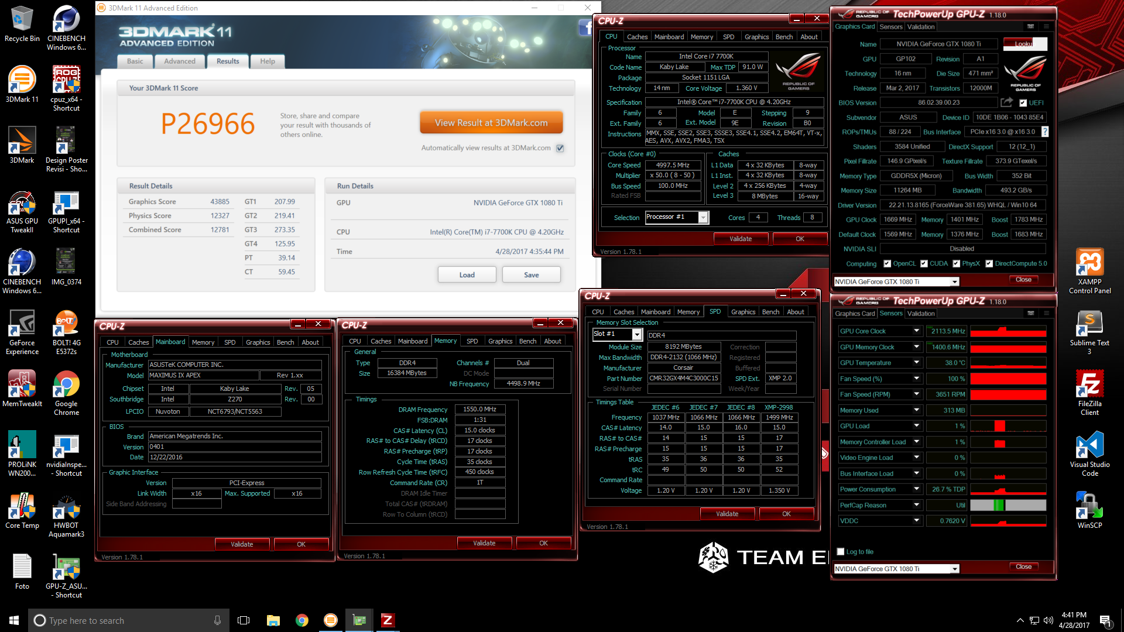This screenshot has width=1124, height=632.
Task: Open the WinSCP desktop icon
Action: [x=1089, y=511]
